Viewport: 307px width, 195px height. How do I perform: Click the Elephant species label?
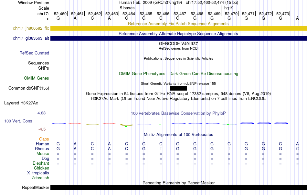click(x=41, y=163)
